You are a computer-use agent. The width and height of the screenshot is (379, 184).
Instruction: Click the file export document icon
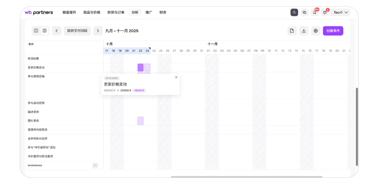(x=292, y=31)
